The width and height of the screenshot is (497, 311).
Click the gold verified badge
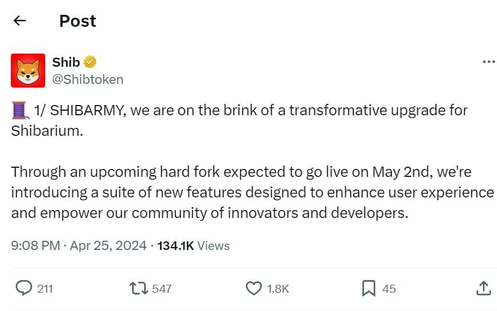(90, 62)
